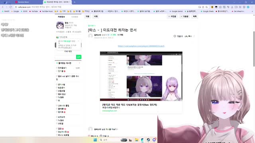
Task: Click the browser address bar
Action: coord(106,7)
